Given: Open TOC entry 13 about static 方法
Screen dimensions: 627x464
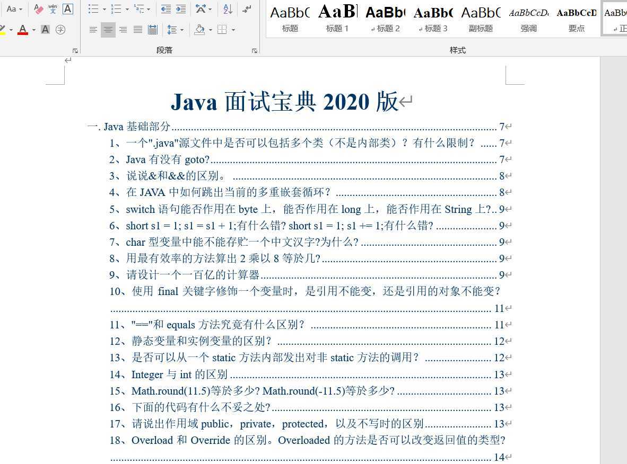Looking at the screenshot, I should tap(310, 358).
